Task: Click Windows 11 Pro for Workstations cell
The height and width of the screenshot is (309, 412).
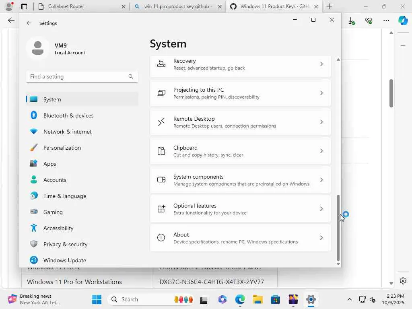Action: pyautogui.click(x=87, y=282)
